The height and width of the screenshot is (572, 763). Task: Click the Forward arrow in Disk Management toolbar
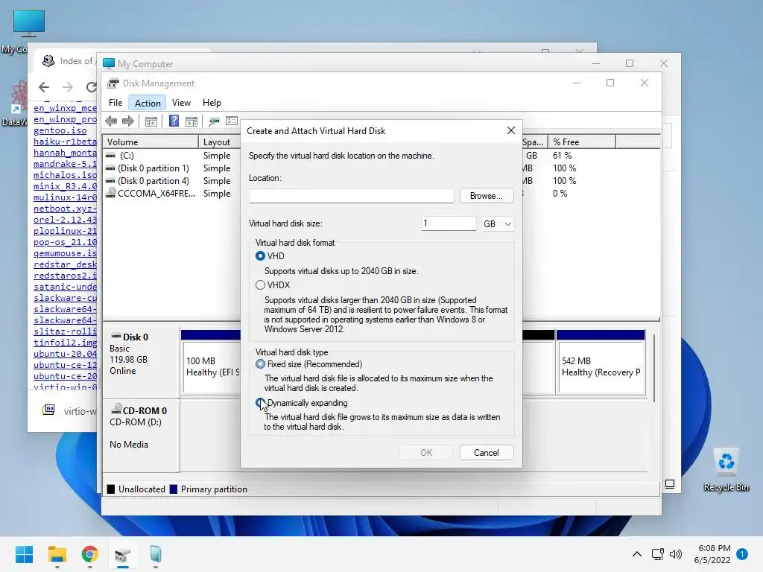[x=128, y=121]
